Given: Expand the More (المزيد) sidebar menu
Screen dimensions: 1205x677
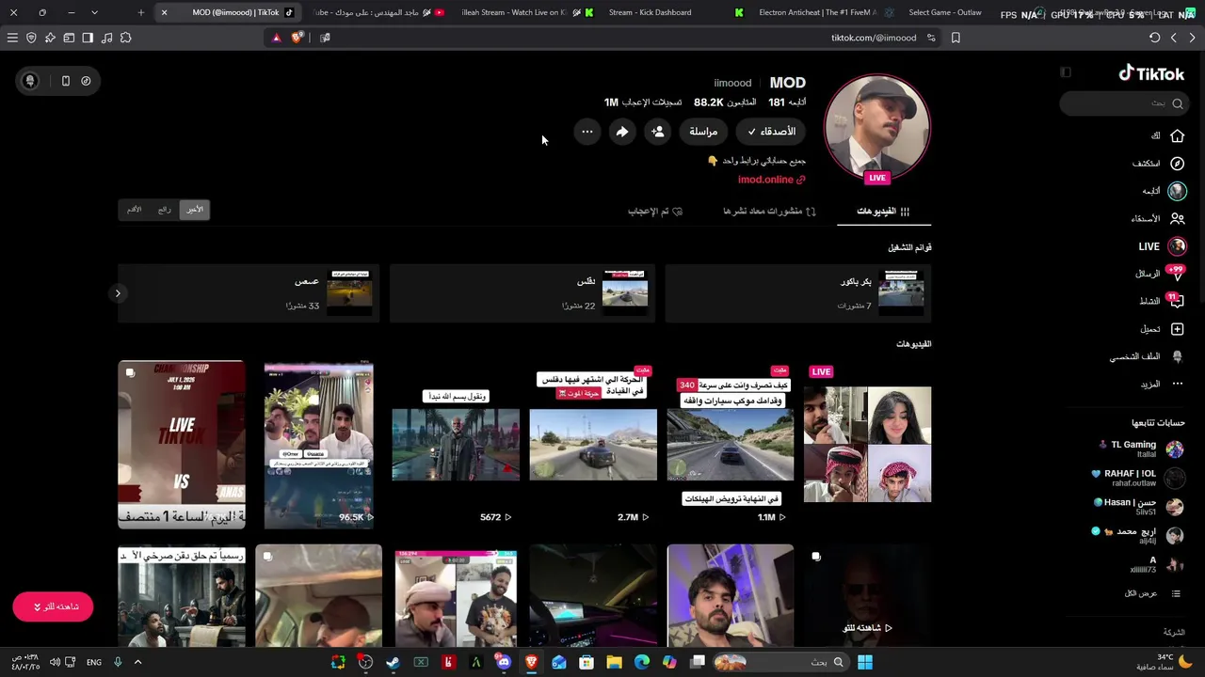Looking at the screenshot, I should point(1162,384).
